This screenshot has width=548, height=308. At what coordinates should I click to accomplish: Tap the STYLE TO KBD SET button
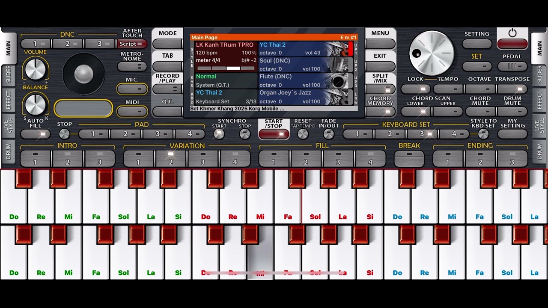pyautogui.click(x=483, y=134)
